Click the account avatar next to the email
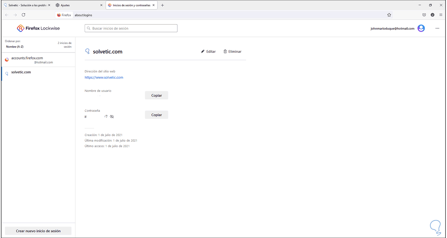The width and height of the screenshot is (447, 238). [421, 28]
